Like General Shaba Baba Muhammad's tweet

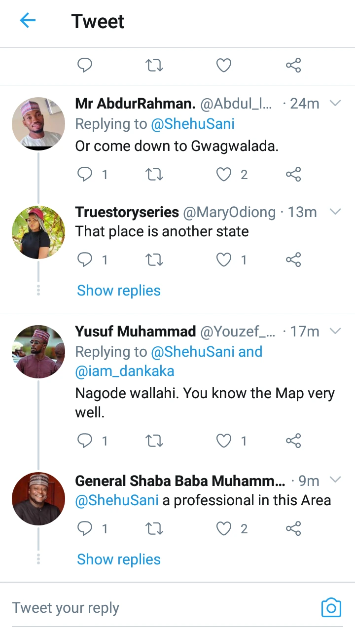224,529
